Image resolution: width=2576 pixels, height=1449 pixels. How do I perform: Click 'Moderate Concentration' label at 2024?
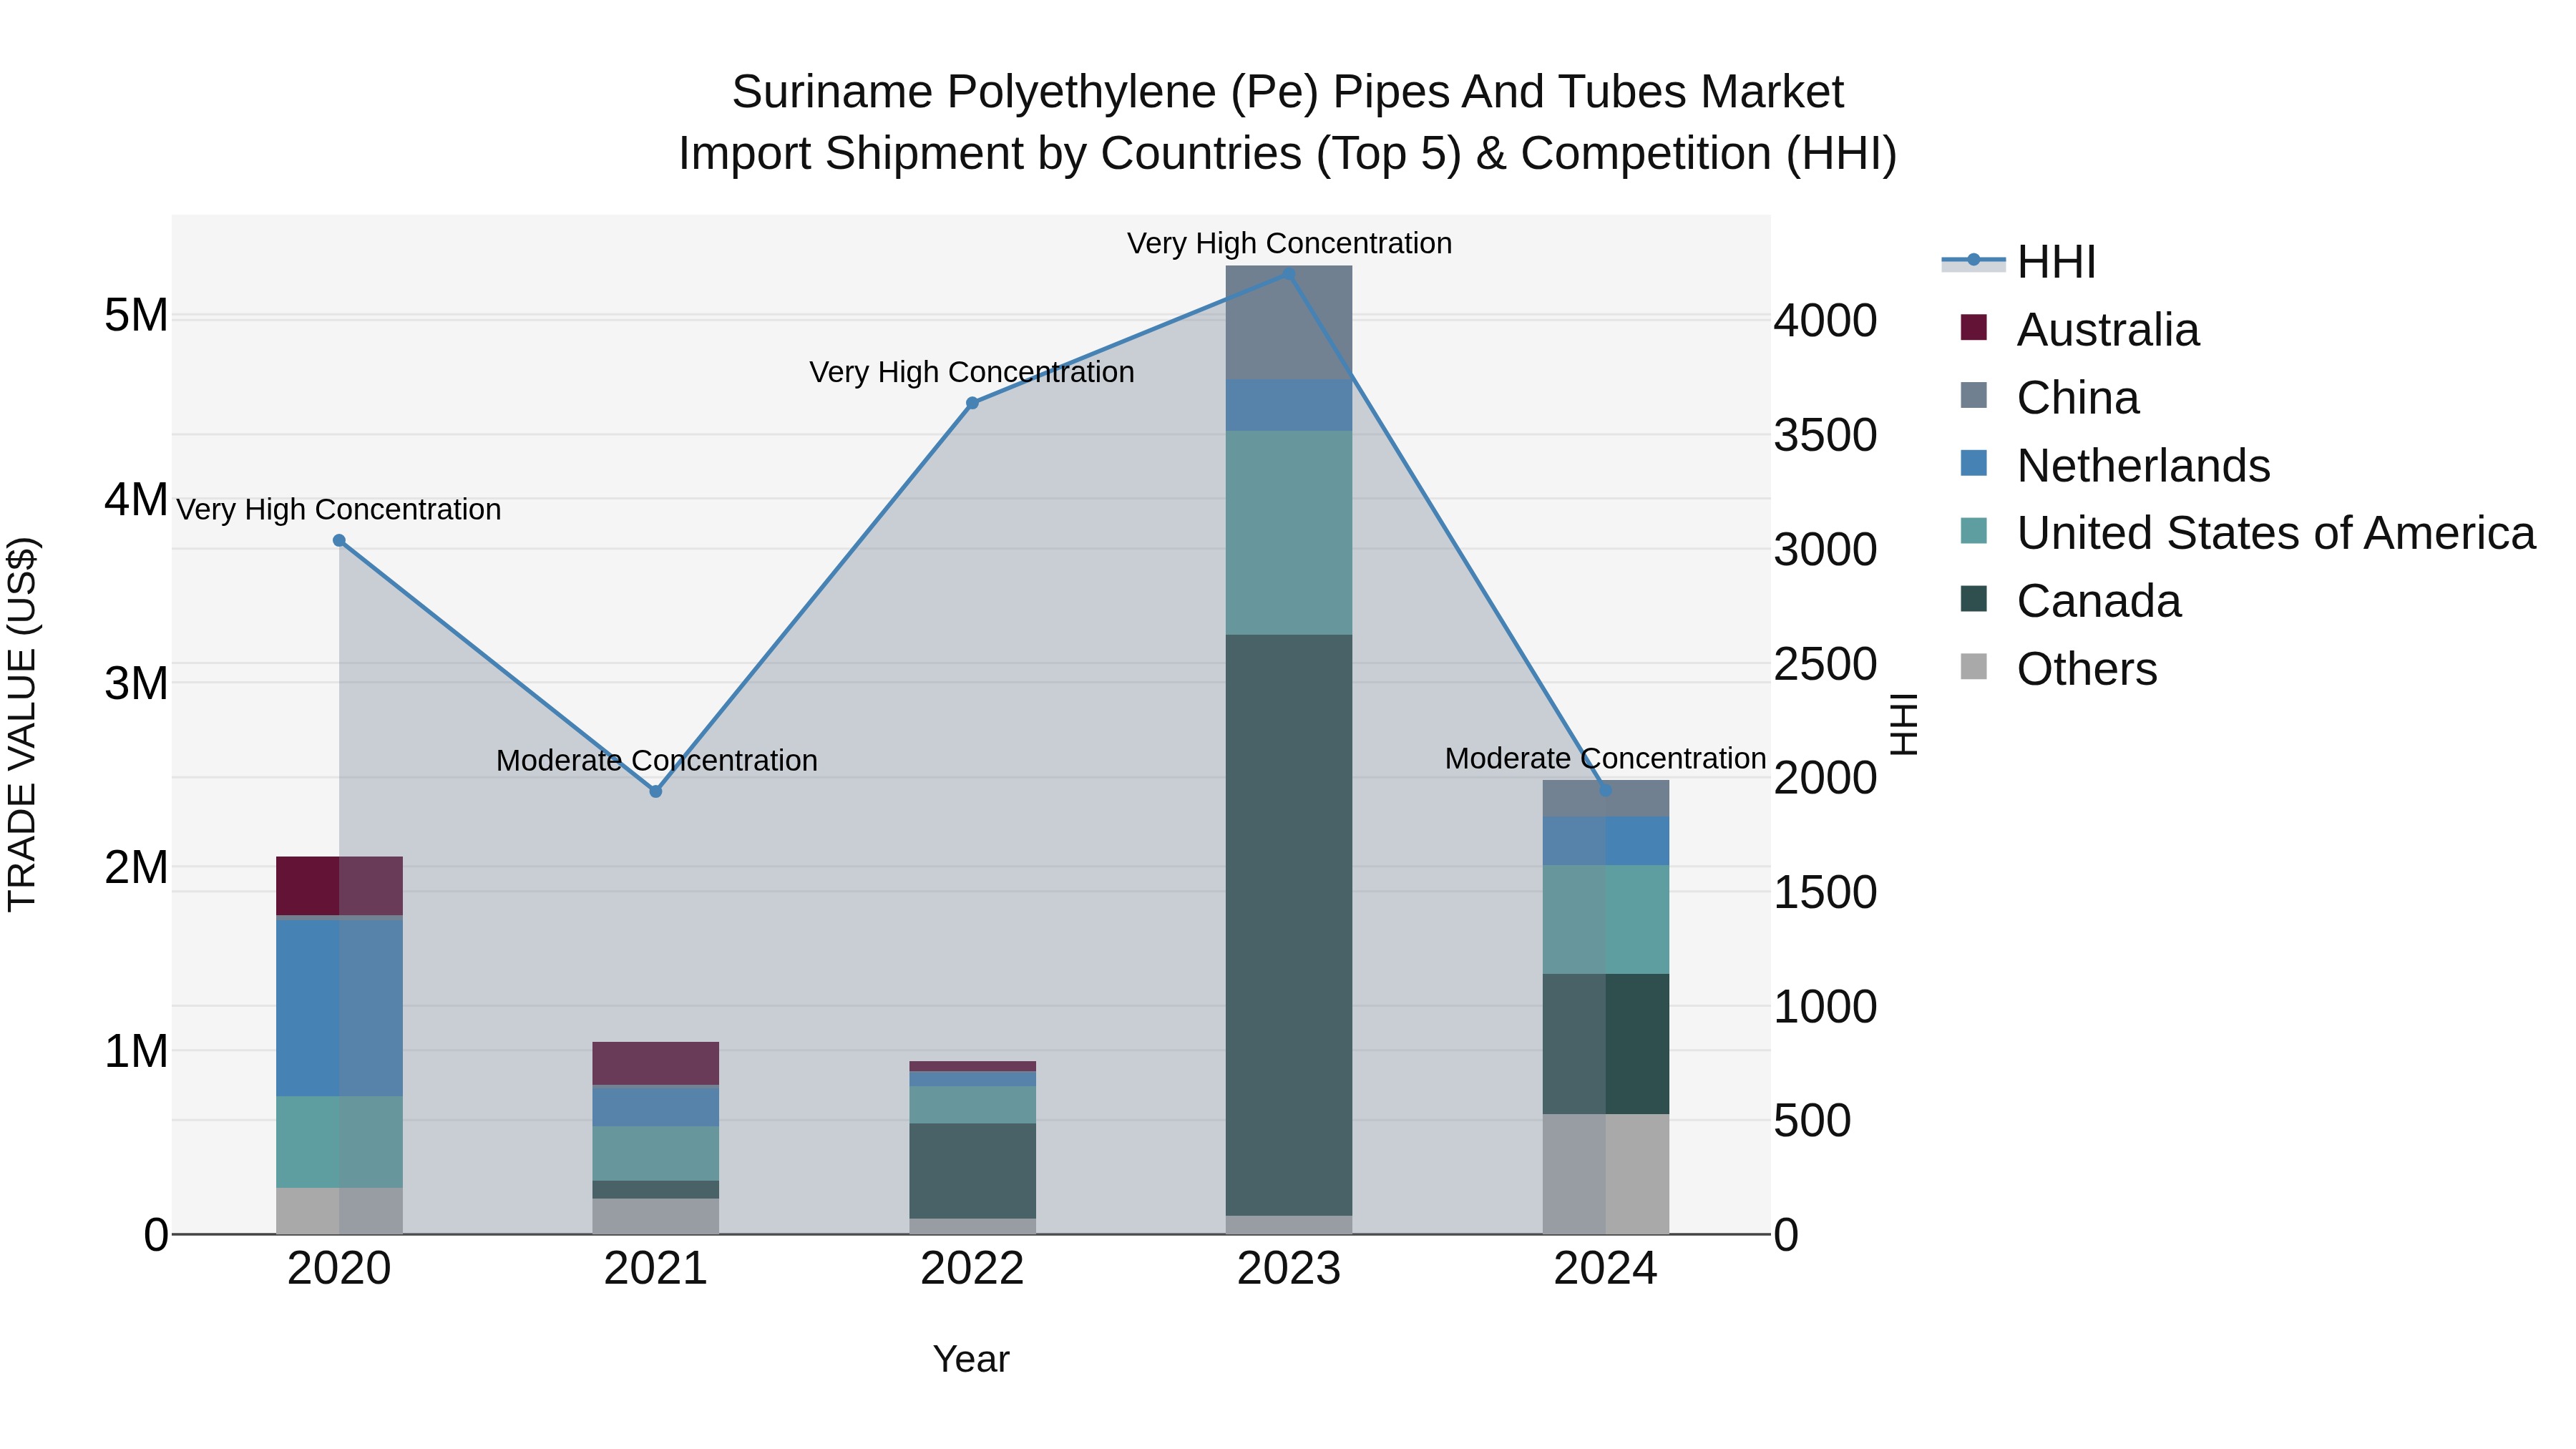1606,759
